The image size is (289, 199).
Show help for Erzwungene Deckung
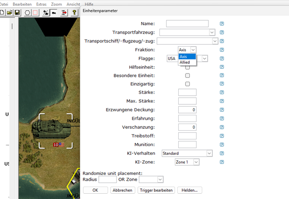pyautogui.click(x=222, y=110)
